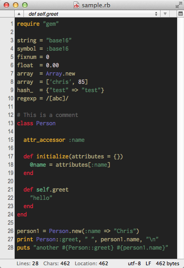This screenshot has height=268, width=184.
Task: Click the LF line ending indicator
Action: [x=148, y=263]
